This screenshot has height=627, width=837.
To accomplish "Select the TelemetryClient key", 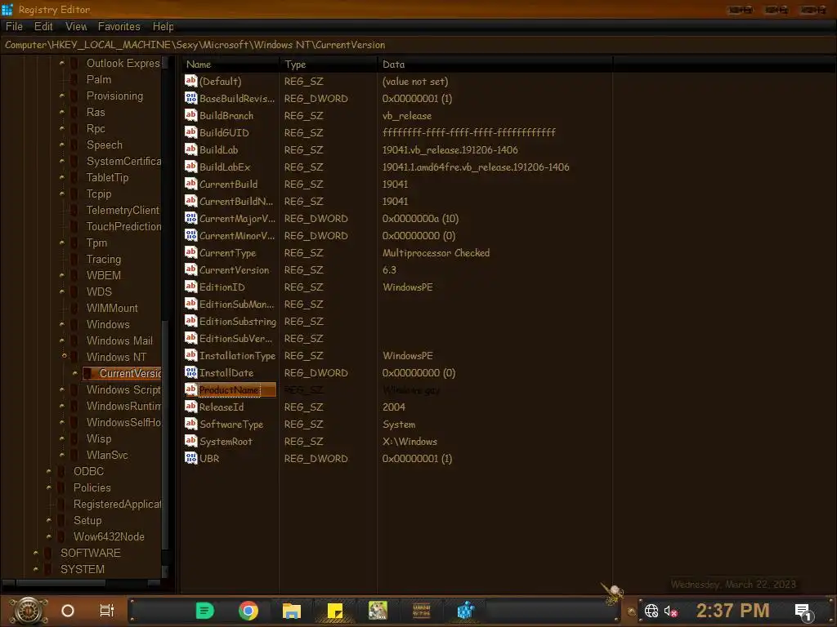I will point(123,210).
